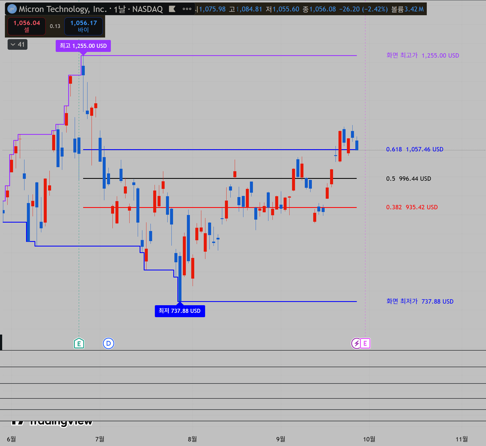Click the TradingView logo watermark

[x=52, y=422]
